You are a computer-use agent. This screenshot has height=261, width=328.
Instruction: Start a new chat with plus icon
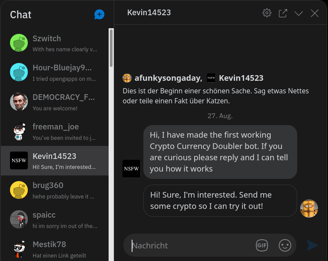[x=99, y=14]
